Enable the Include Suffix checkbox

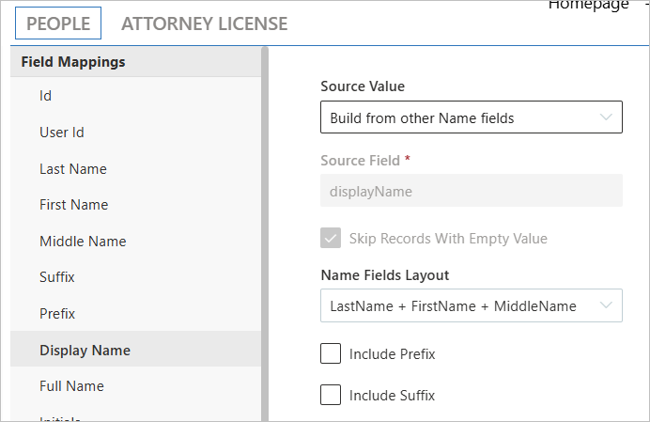[331, 395]
